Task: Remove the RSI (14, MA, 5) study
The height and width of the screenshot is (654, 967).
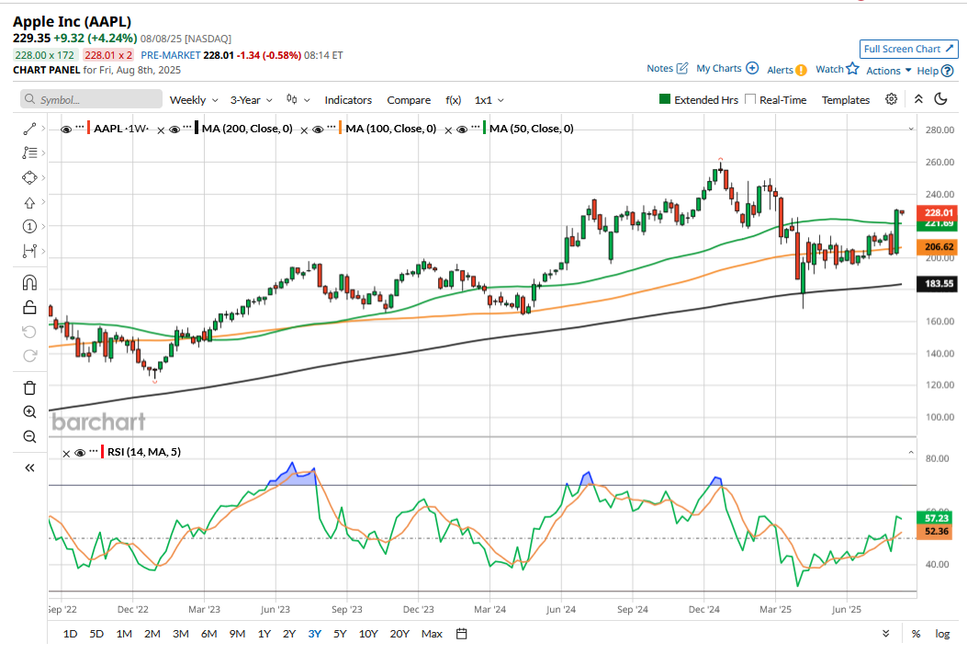Action: pyautogui.click(x=67, y=454)
